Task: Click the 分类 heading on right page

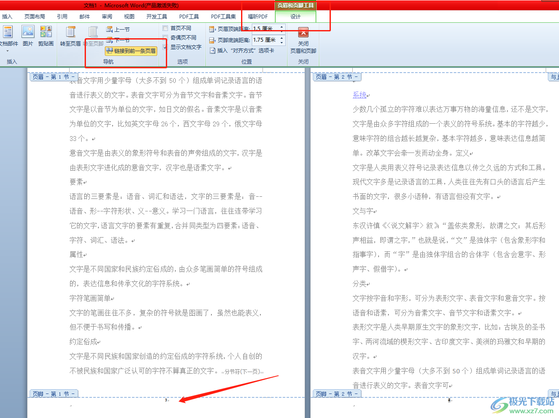Action: 360,284
